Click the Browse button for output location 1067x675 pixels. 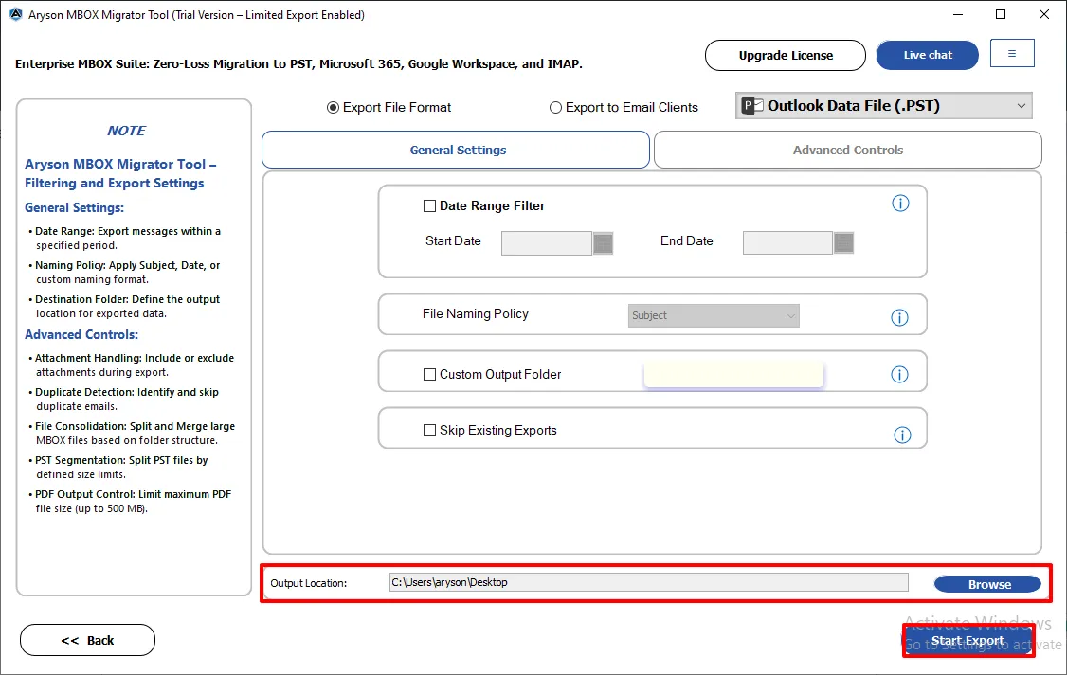[988, 584]
